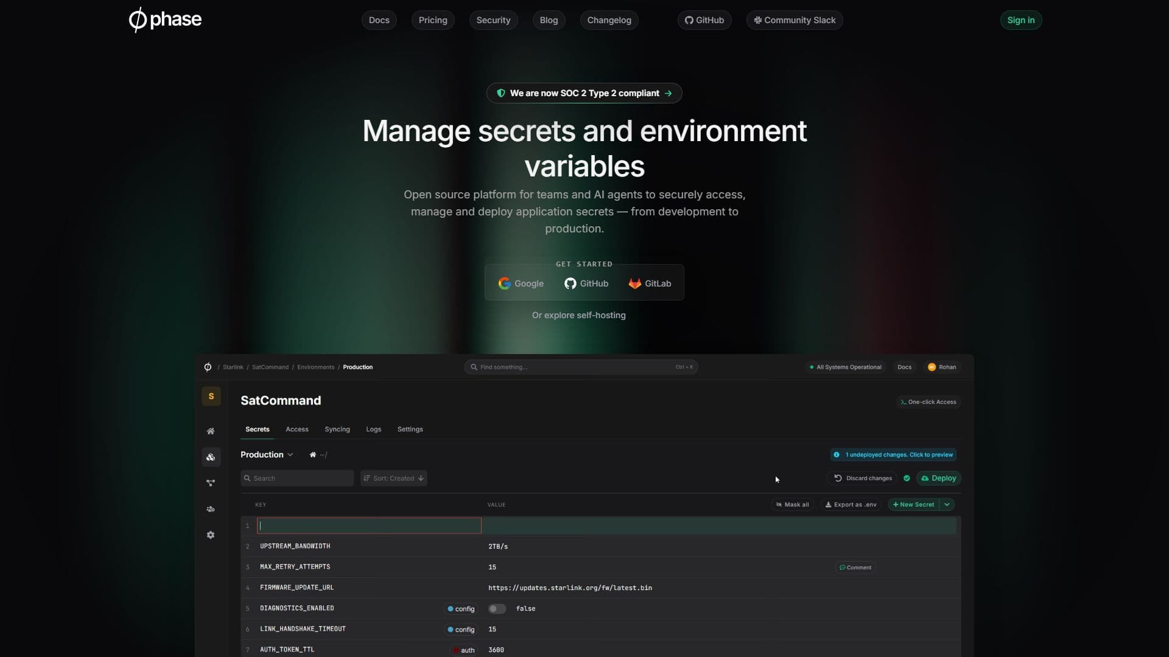
Task: Open the SOC 2 Type 2 compliant announcement
Action: tap(584, 93)
